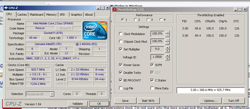Screen dimensions: 250x109
Task: Open the About tab
Action: coord(89,15)
